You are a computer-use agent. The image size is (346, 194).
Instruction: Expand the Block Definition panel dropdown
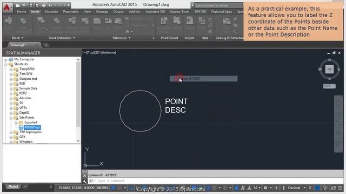62,38
